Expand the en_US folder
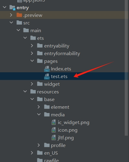Screen dimensions: 129x162 point(32,153)
